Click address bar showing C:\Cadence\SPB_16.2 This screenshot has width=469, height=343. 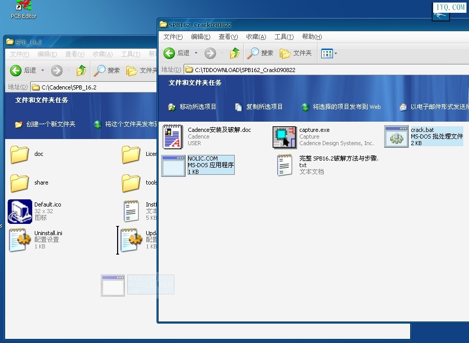[94, 87]
